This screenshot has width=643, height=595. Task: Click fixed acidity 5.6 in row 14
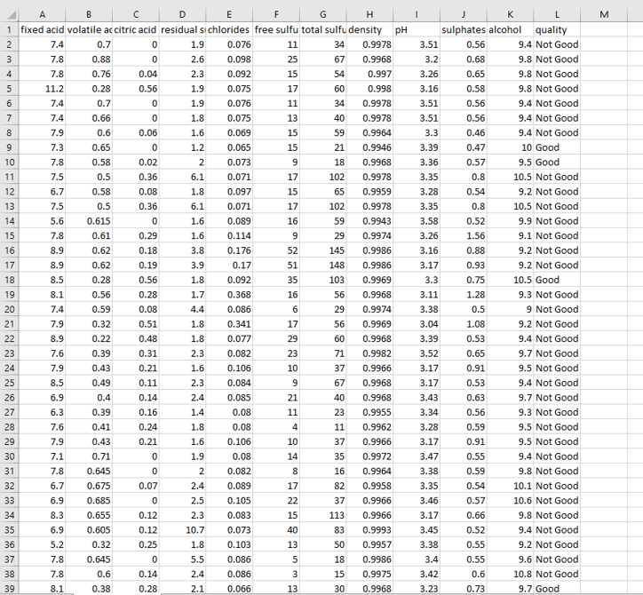[42, 221]
